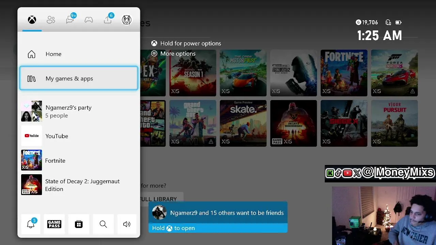Screen dimensions: 436x245
Task: Click State of Decay 2 guide thumbnail
Action: tap(31, 185)
